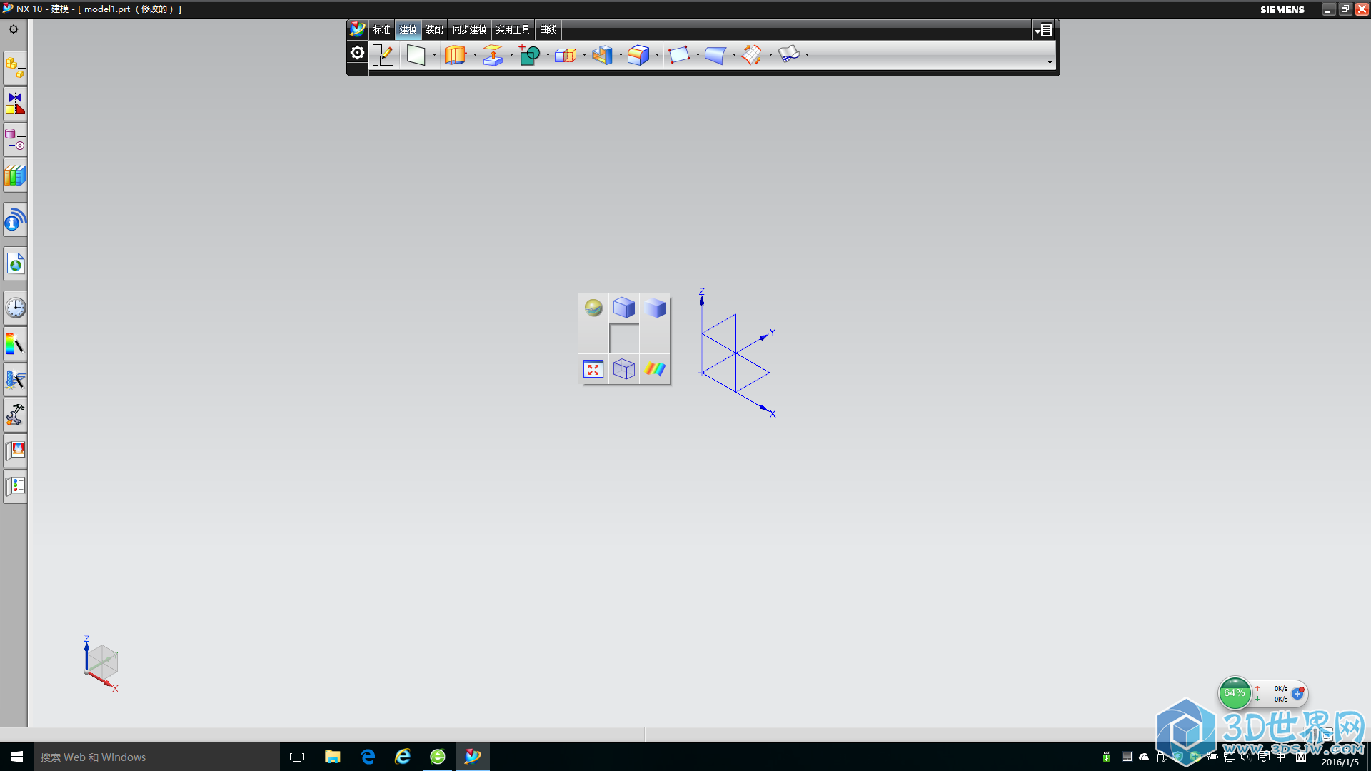Expand the Shell dropdown arrow

[621, 55]
